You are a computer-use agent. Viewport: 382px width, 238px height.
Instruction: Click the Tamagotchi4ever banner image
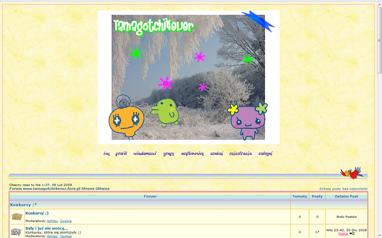tap(189, 77)
